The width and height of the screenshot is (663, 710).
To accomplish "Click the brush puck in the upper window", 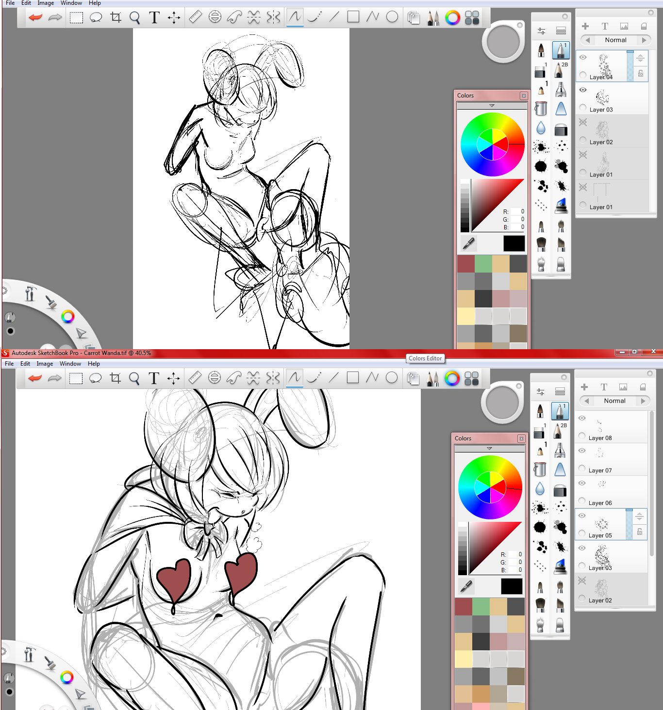I will click(503, 41).
